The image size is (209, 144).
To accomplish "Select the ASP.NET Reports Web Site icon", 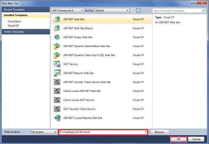I will coord(57,73).
